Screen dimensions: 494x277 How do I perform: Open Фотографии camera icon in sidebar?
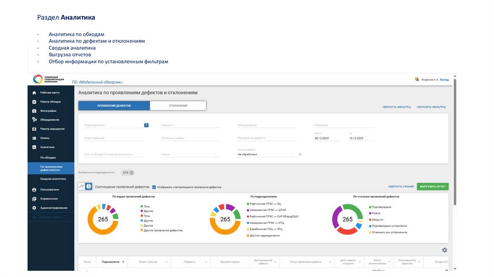click(34, 111)
